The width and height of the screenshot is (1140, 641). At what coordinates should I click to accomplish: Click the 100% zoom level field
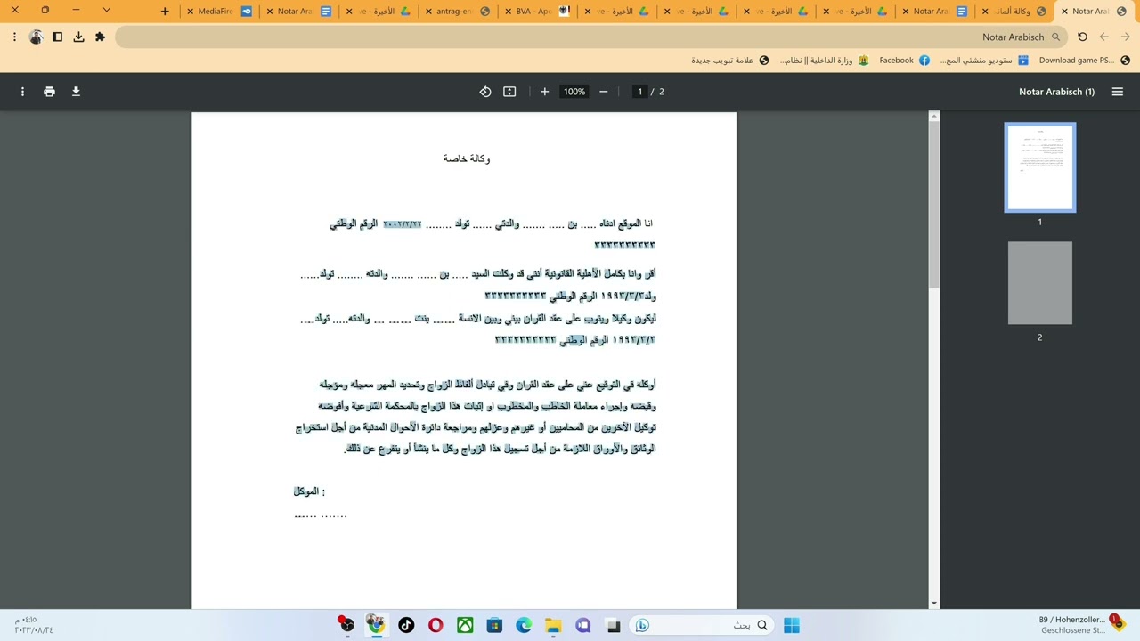(x=574, y=92)
